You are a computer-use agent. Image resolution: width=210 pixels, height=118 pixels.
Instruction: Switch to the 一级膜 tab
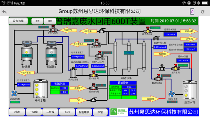[x=34, y=112]
